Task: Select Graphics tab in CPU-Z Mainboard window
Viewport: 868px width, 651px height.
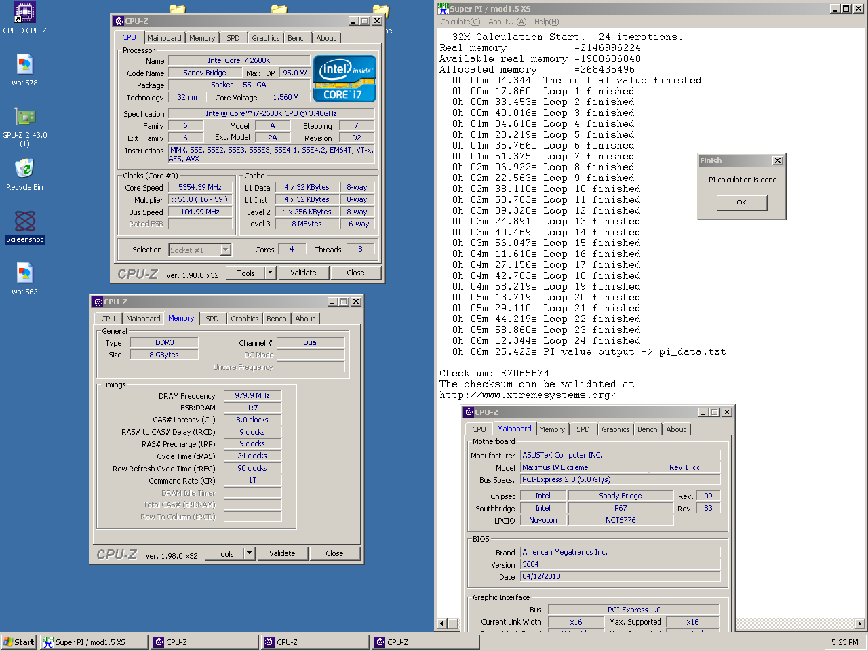Action: click(616, 429)
